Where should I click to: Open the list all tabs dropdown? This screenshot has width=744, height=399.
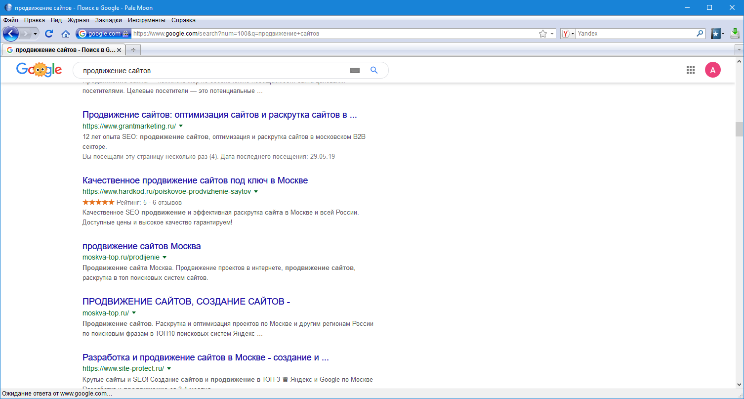[x=739, y=50]
